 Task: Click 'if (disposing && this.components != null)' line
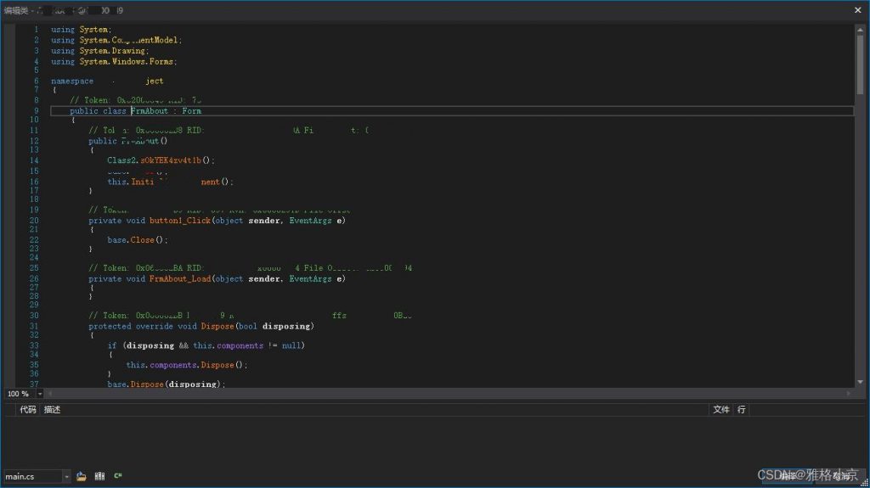[206, 345]
